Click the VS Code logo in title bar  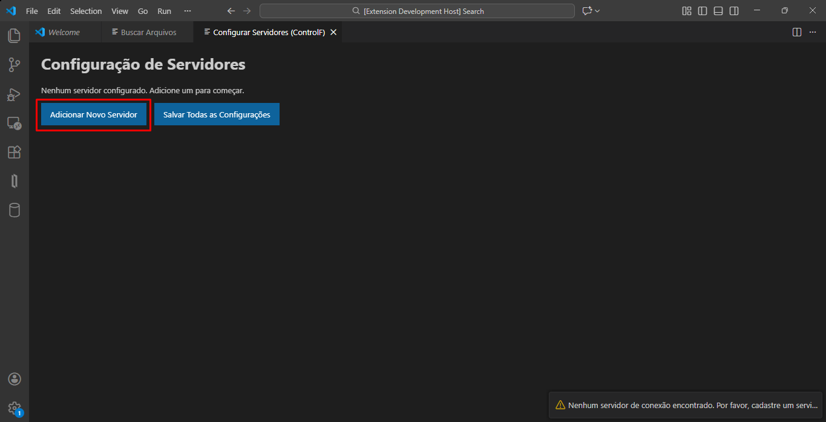pyautogui.click(x=11, y=11)
